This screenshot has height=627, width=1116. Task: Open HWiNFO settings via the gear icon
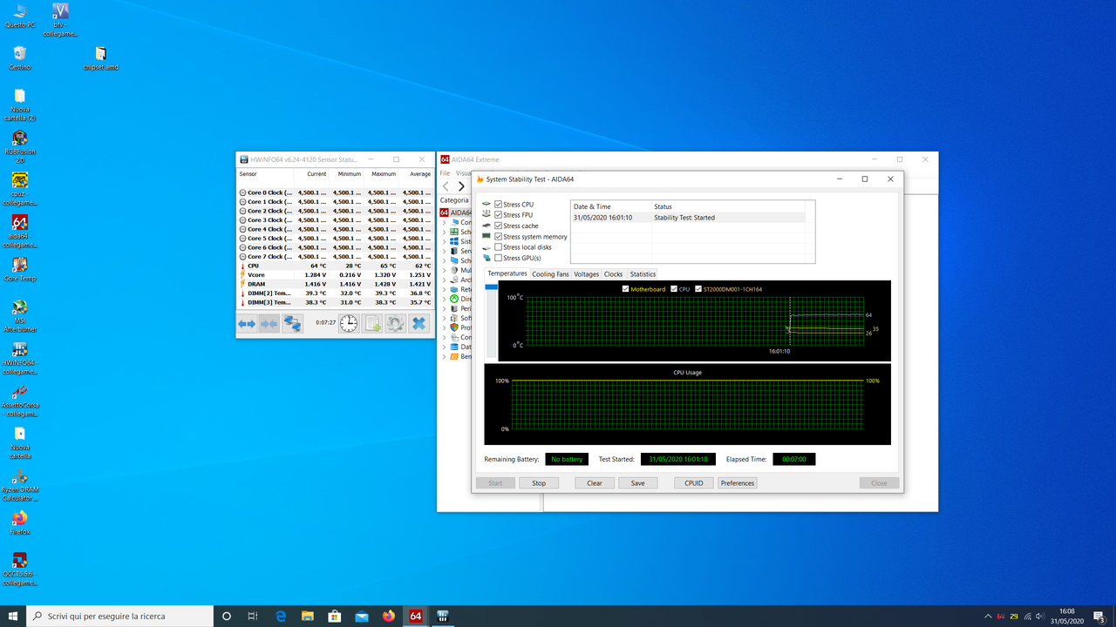tap(394, 323)
